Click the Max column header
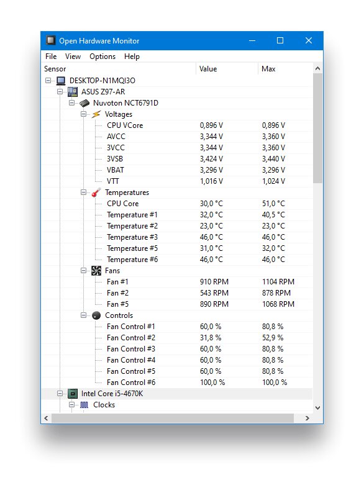Viewport: 364px width, 480px height. tap(285, 69)
